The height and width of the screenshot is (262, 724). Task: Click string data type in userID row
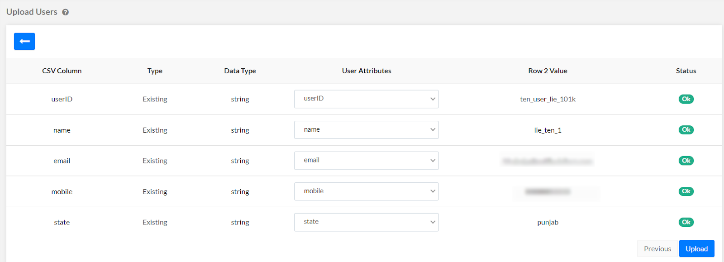240,100
